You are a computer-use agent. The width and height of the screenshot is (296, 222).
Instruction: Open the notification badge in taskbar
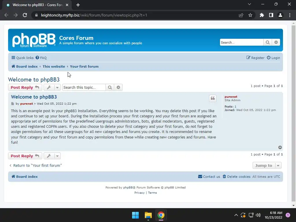coord(288,215)
